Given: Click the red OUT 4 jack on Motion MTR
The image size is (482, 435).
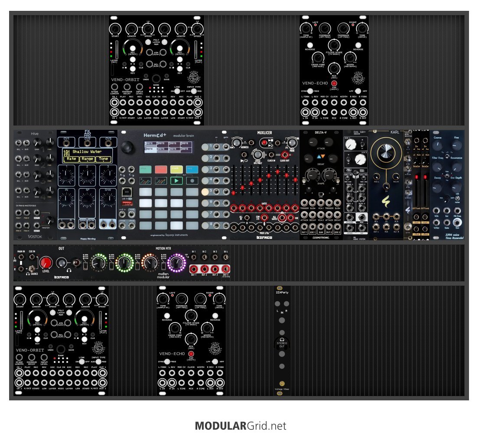Looking at the screenshot, I should pyautogui.click(x=226, y=269).
